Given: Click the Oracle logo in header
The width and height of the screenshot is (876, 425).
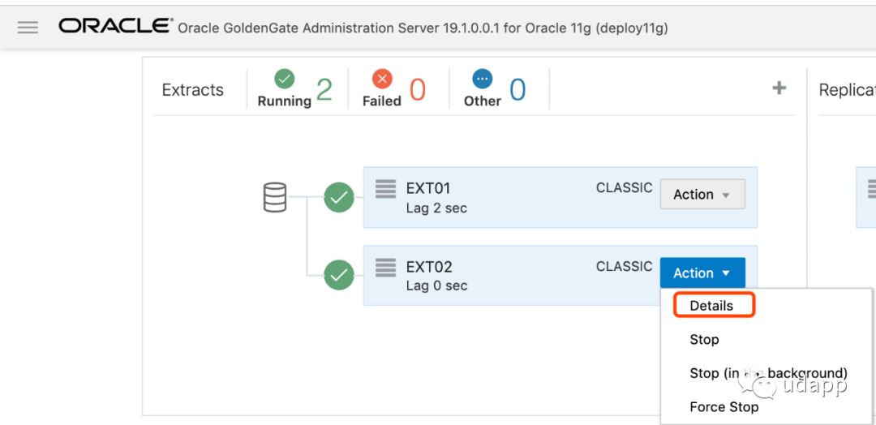Looking at the screenshot, I should click(114, 27).
